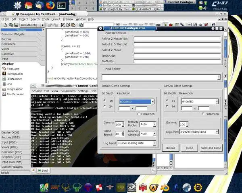242x193 pixels.
Task: Click the IanOut.dat path field
Action: [177, 55]
